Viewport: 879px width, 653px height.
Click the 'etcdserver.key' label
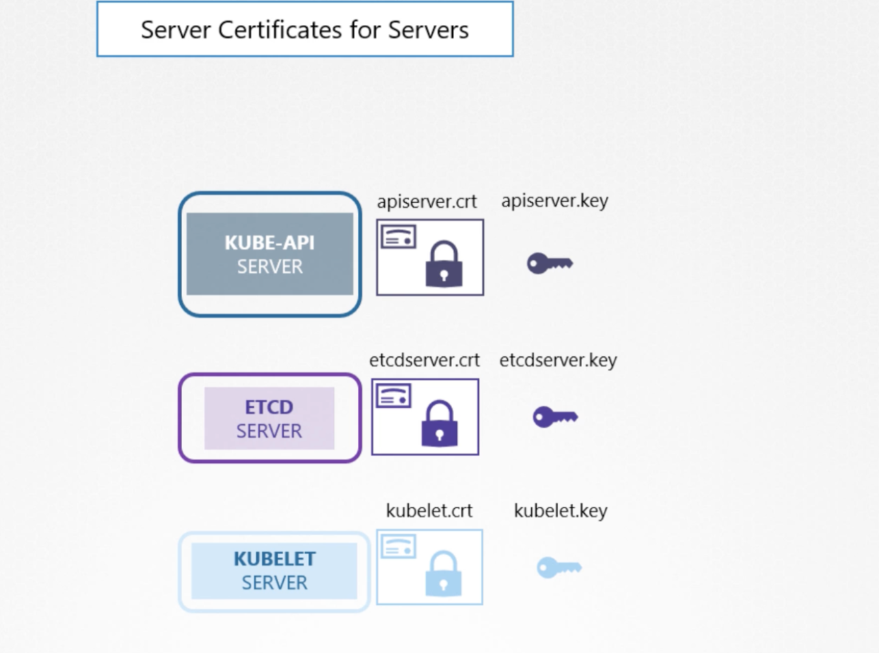pos(558,360)
